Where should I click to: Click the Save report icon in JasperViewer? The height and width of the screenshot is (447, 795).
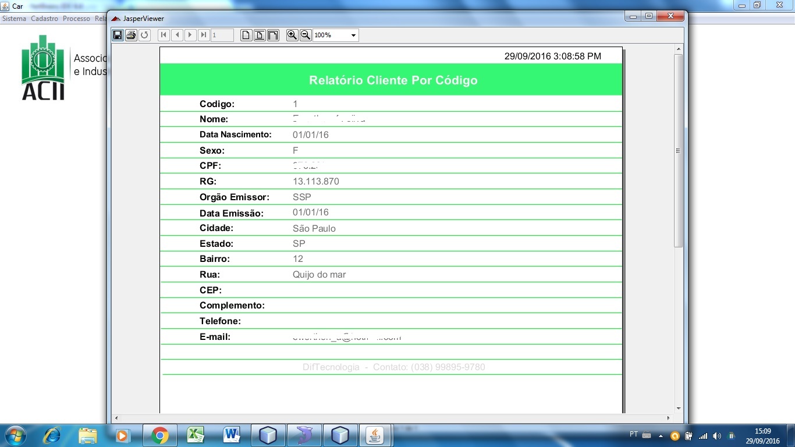pyautogui.click(x=118, y=35)
